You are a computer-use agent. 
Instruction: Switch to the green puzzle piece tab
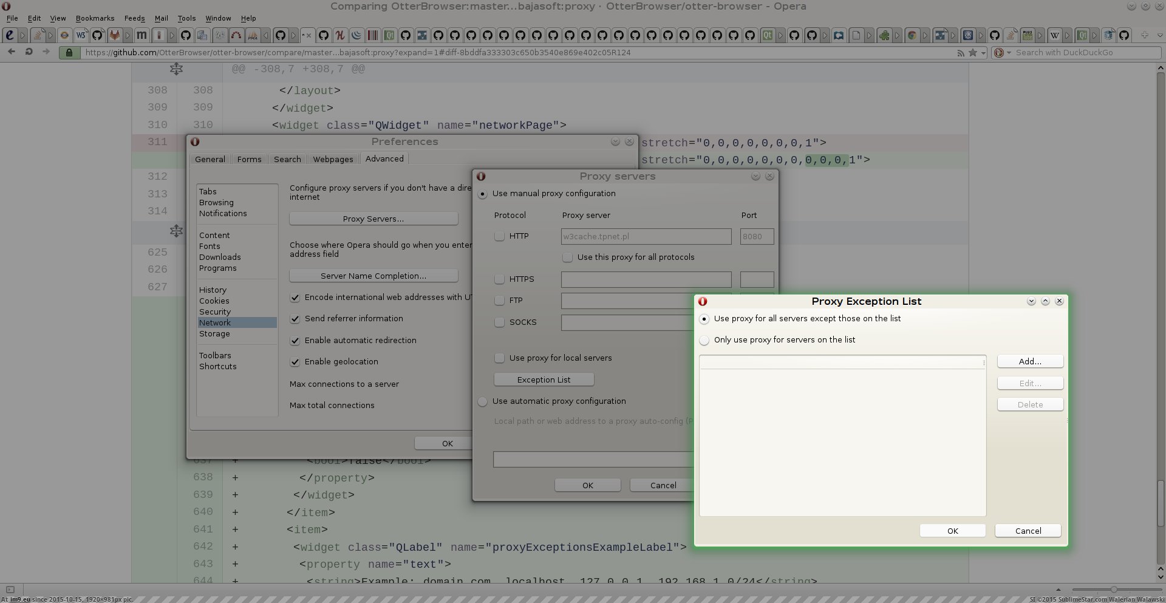(884, 35)
